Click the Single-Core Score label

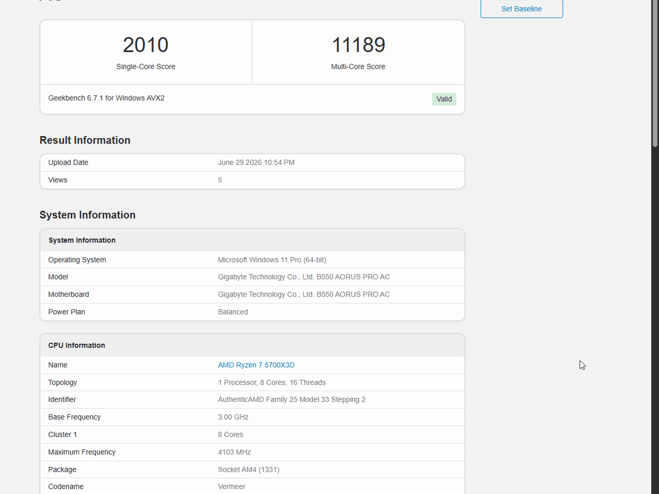click(x=146, y=67)
